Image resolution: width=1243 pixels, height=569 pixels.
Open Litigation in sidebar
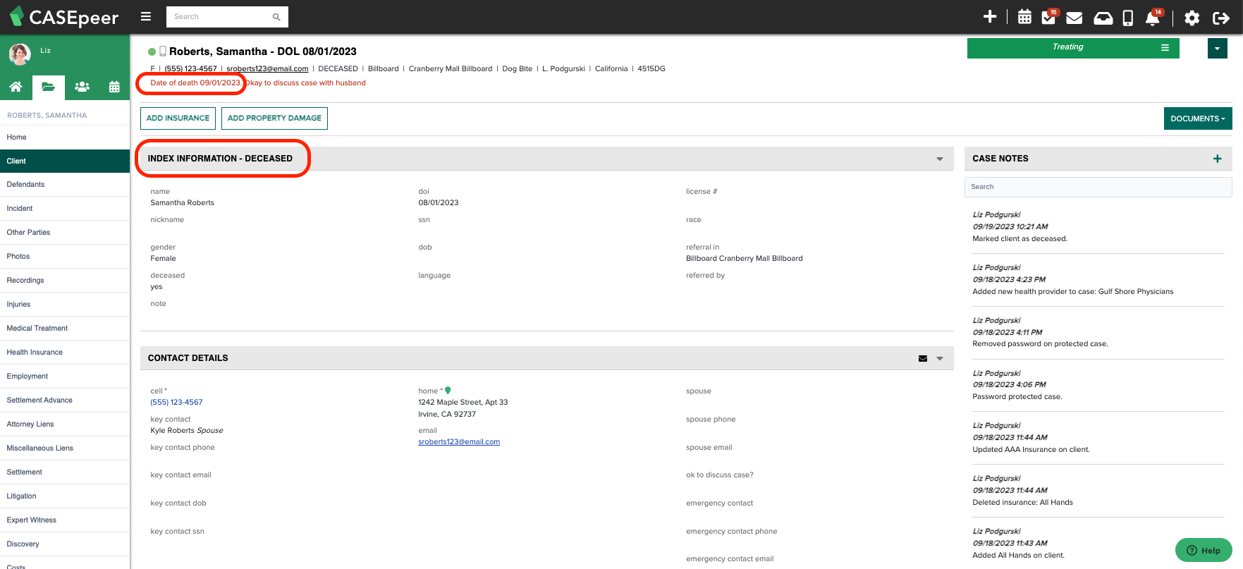pyautogui.click(x=65, y=496)
